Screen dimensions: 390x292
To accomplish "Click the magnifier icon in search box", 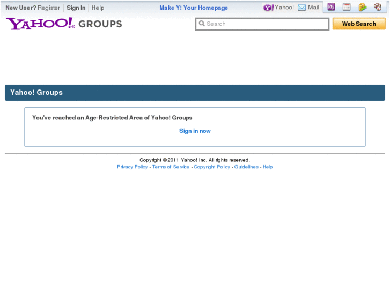I will point(202,24).
